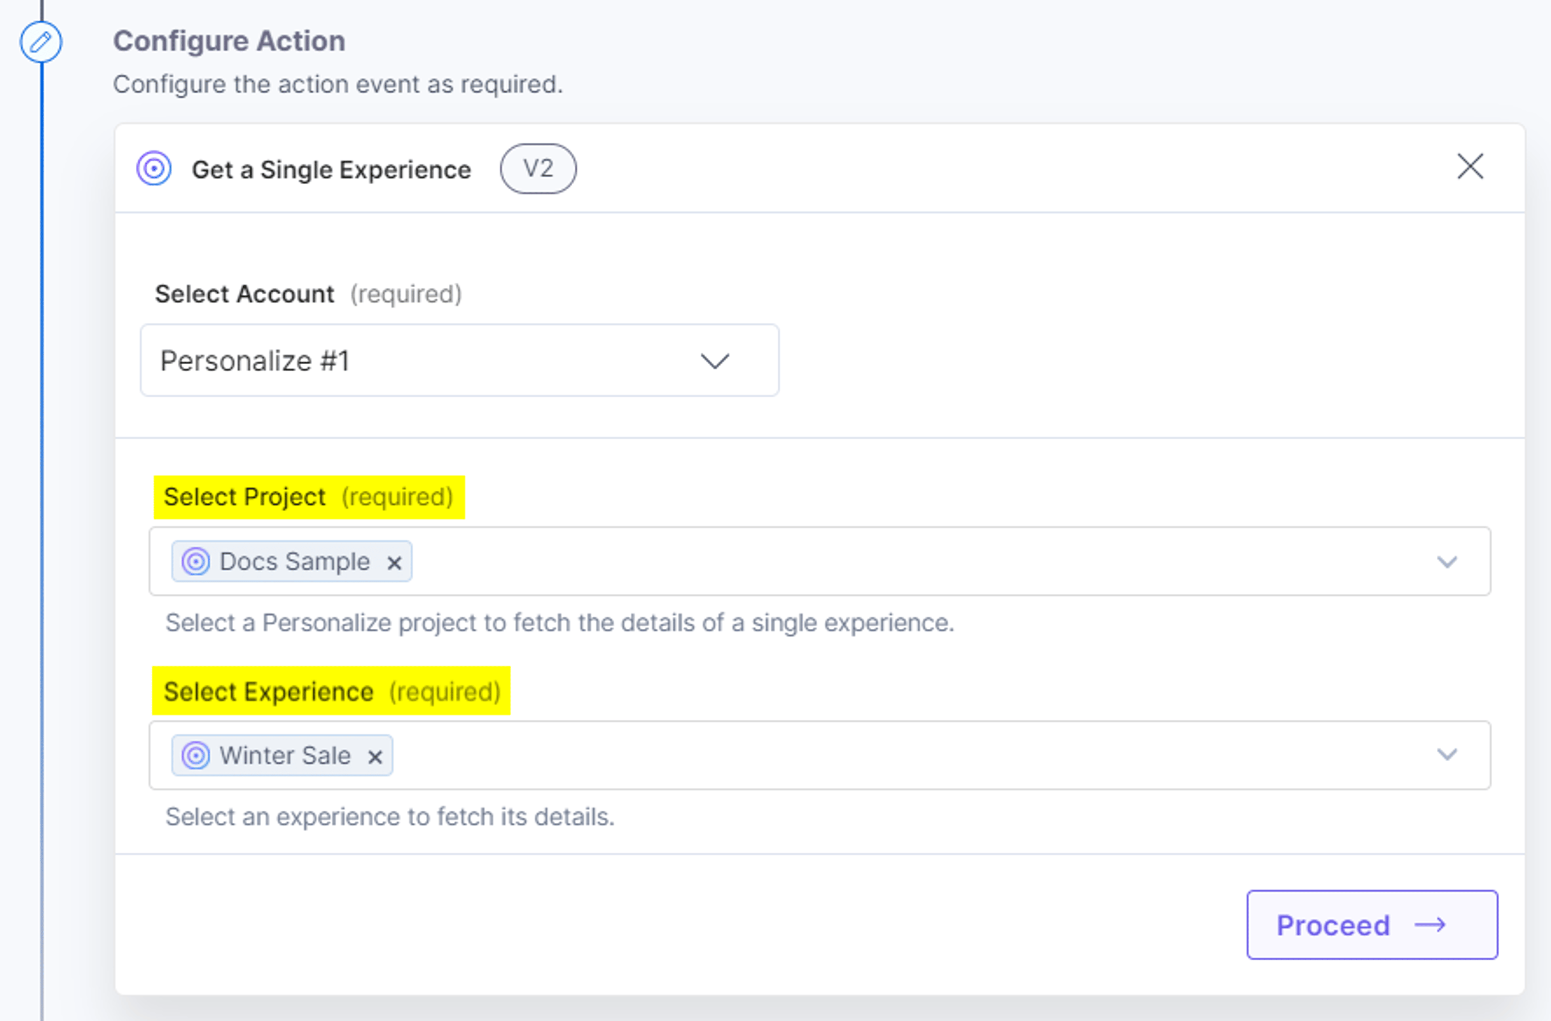Click the Winter Sale tag icon

pos(195,756)
